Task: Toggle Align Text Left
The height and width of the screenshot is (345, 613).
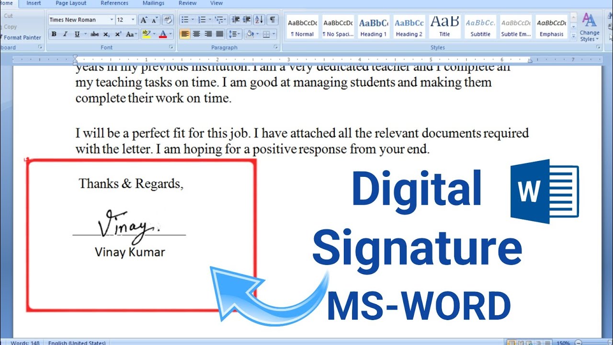Action: pyautogui.click(x=185, y=34)
